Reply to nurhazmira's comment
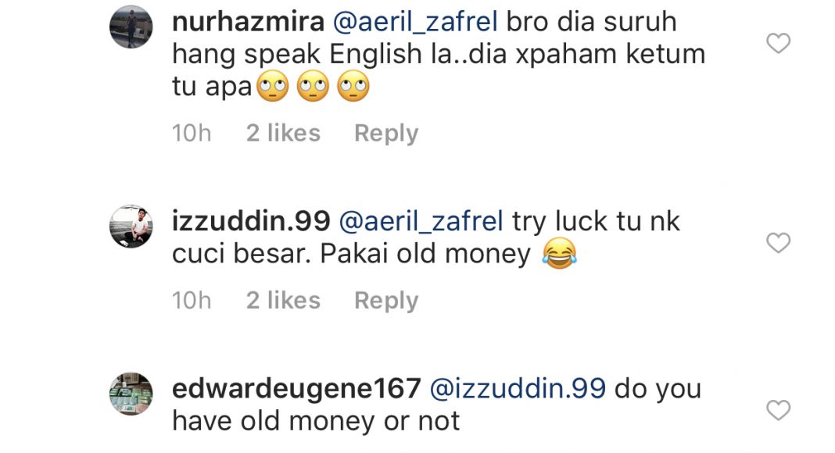The height and width of the screenshot is (453, 835). [386, 134]
